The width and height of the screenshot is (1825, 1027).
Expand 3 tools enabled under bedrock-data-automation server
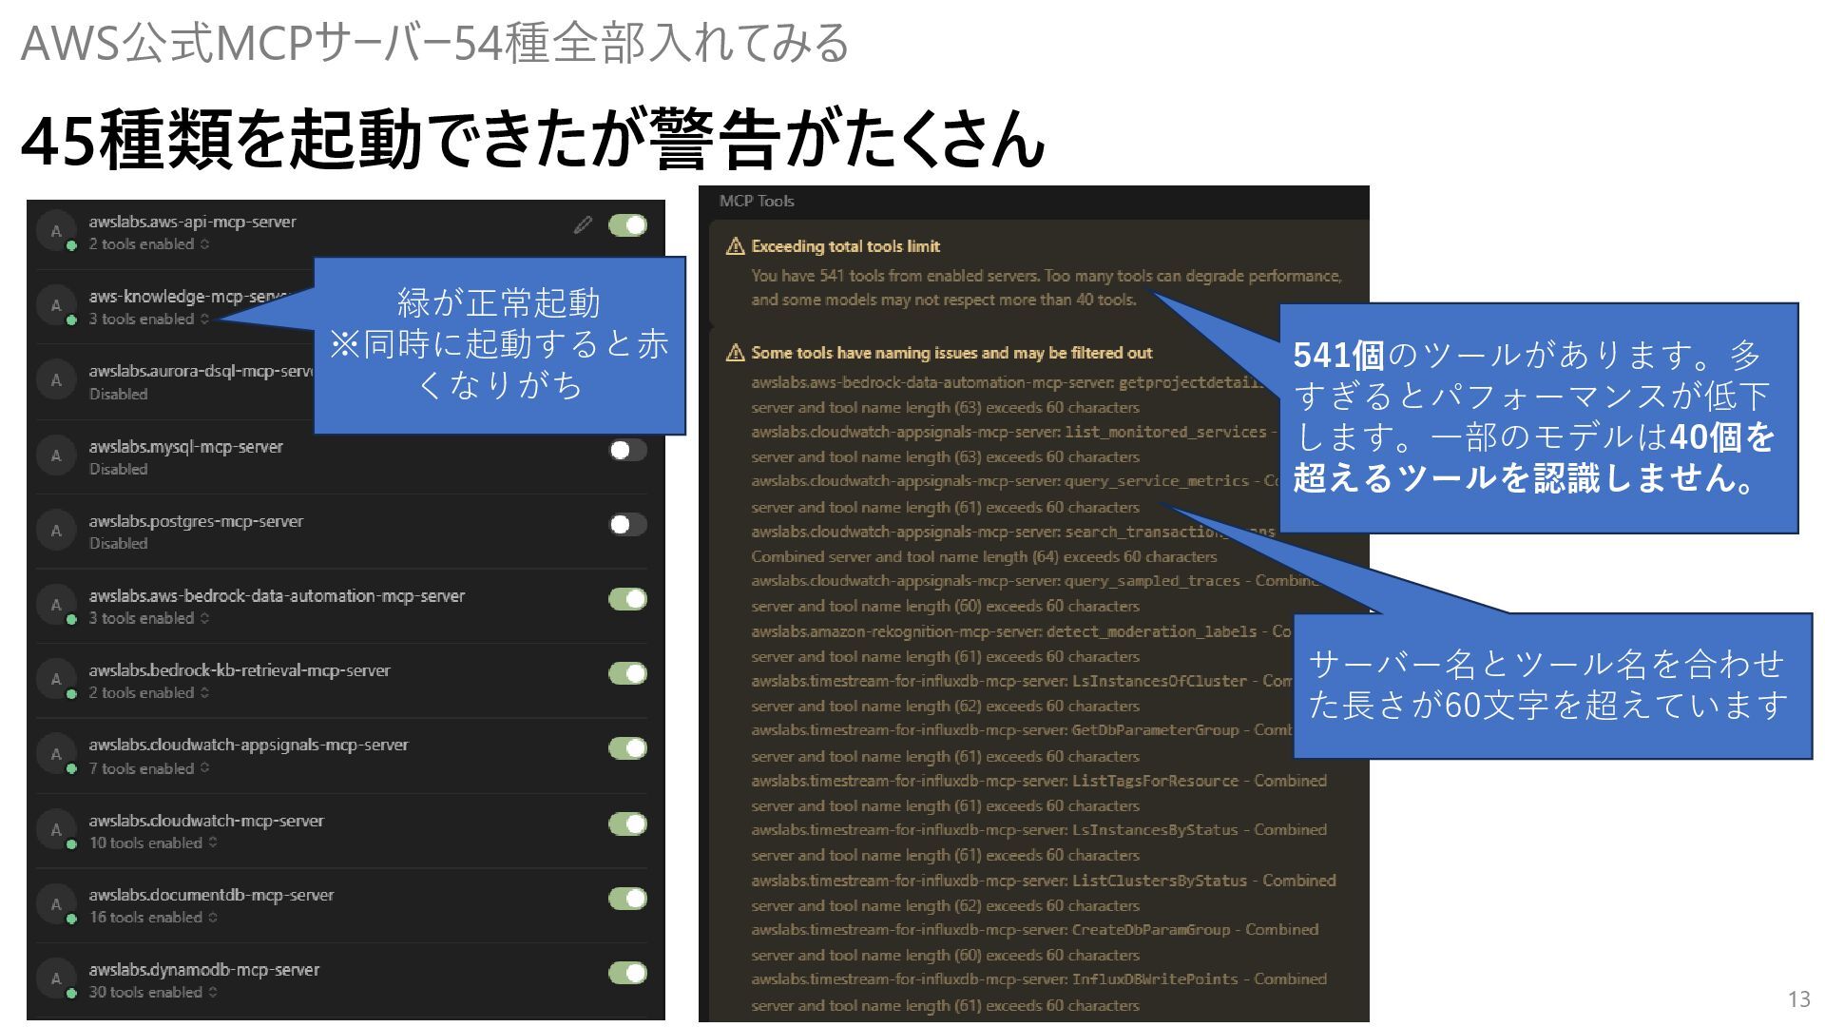[x=149, y=618]
